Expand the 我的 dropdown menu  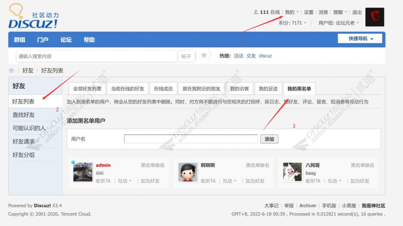292,12
